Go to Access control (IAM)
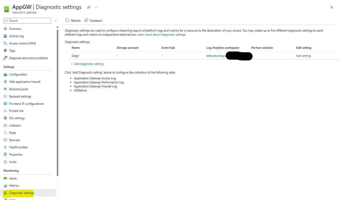Screen dimensions: 340x200 (22, 43)
